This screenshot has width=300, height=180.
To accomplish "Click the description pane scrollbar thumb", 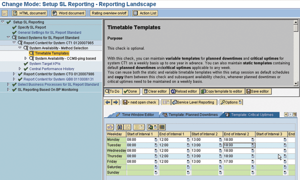I will point(296,27).
